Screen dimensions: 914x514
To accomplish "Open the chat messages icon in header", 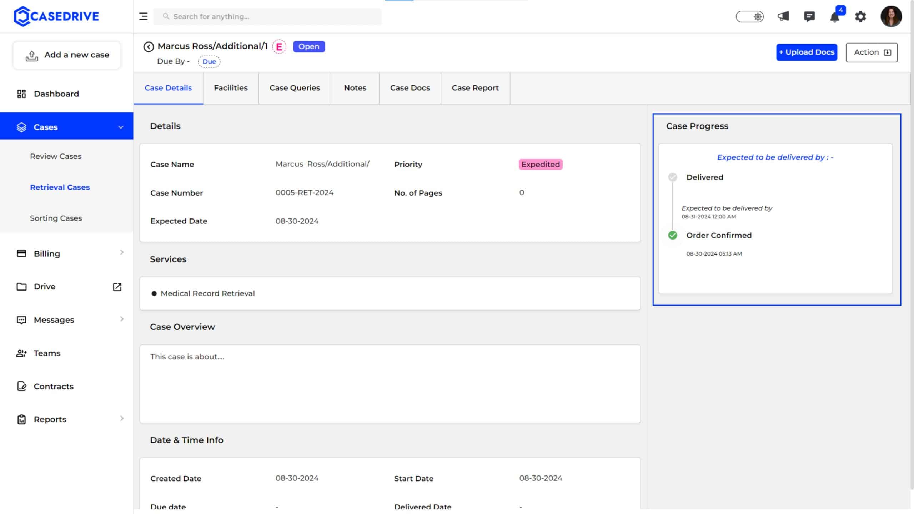I will 809,16.
